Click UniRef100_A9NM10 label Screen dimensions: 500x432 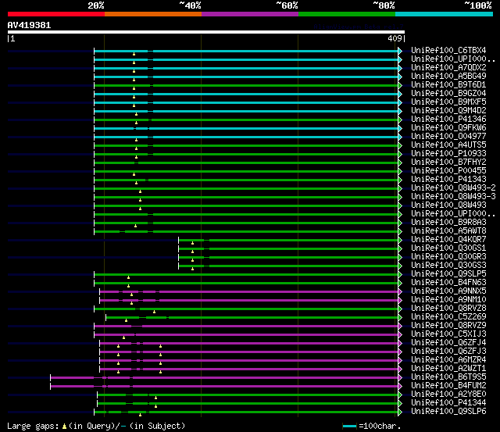point(448,300)
